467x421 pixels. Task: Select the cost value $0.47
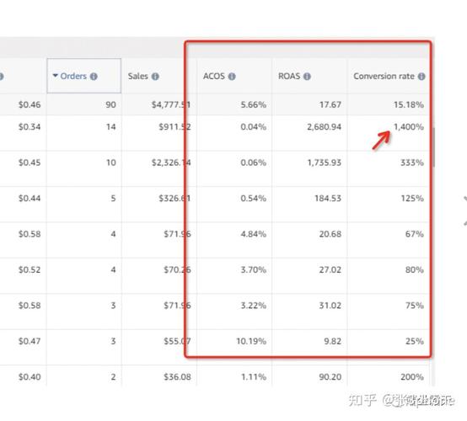tap(30, 341)
